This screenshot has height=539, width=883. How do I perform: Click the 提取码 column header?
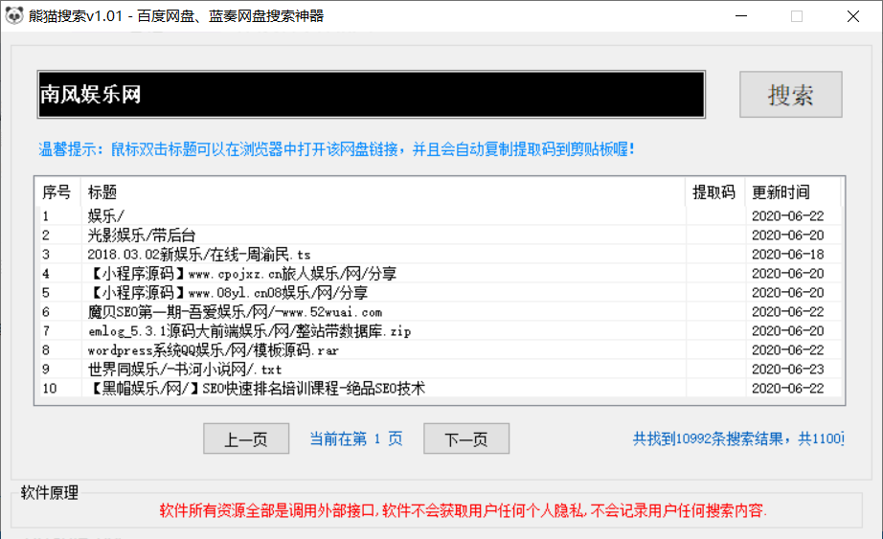tap(713, 192)
